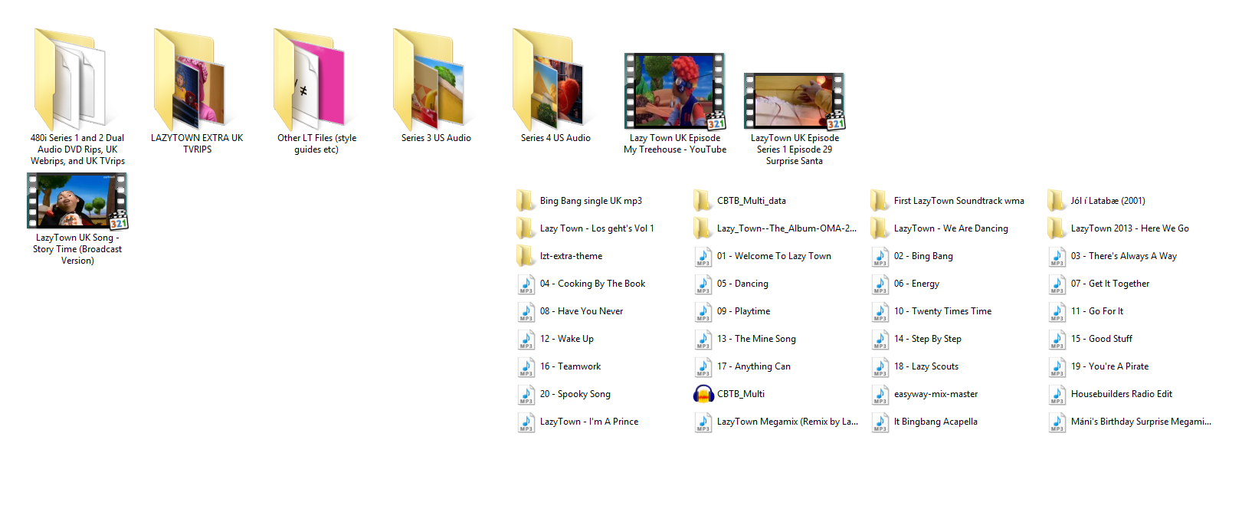Image resolution: width=1255 pixels, height=509 pixels.
Task: Open the Bing Bang single UK mp3 folder
Action: (x=590, y=201)
